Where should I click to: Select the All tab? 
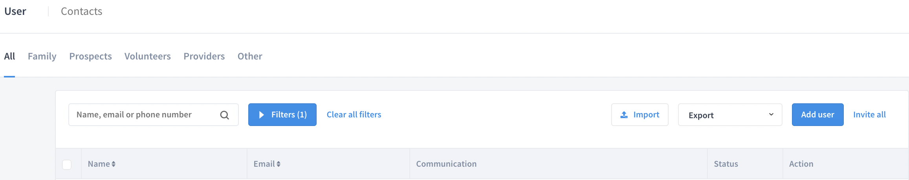coord(9,56)
